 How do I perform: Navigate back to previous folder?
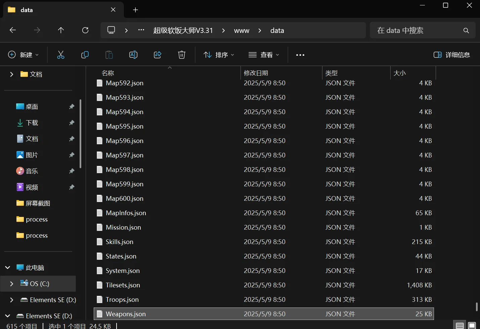(13, 30)
